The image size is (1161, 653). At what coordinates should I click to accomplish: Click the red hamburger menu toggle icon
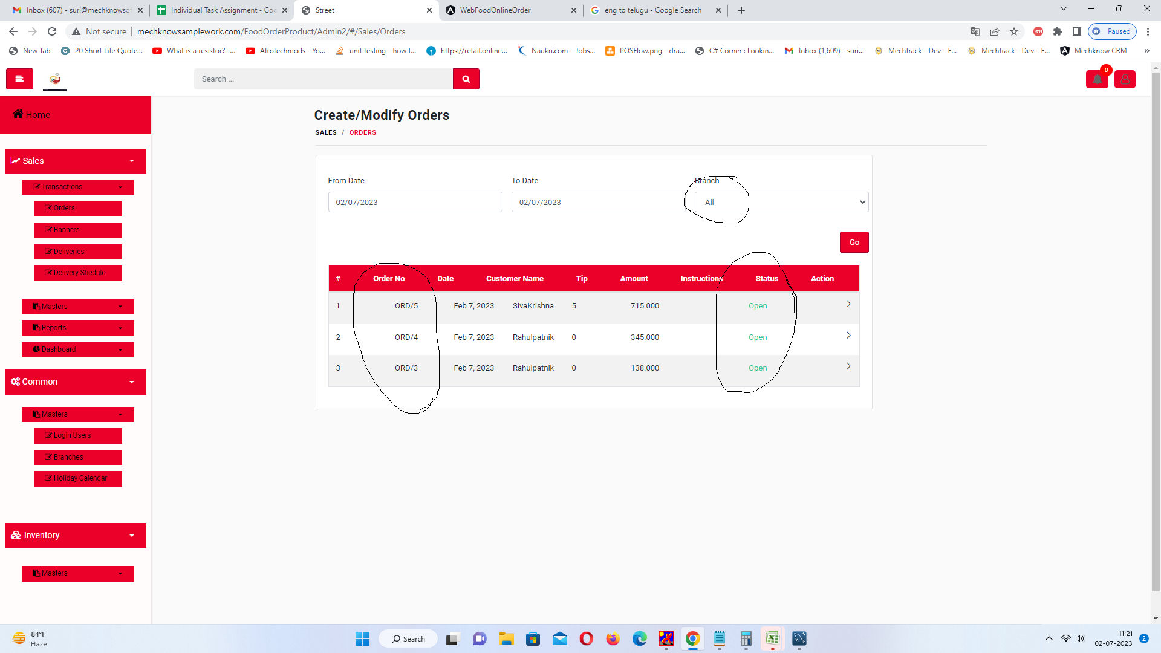point(19,79)
